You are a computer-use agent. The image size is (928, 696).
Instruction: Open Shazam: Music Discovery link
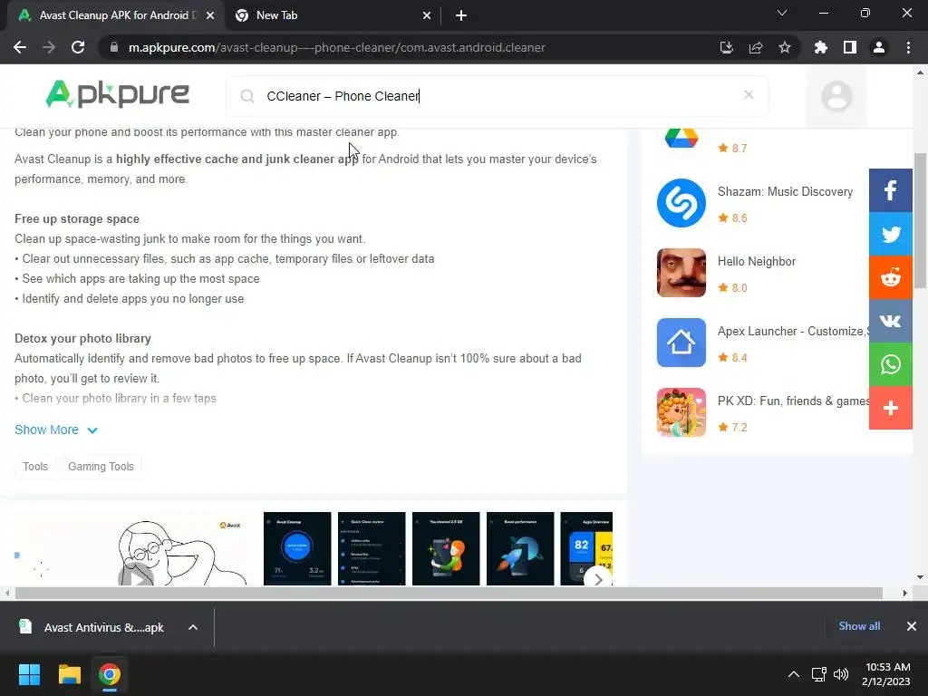coord(786,192)
